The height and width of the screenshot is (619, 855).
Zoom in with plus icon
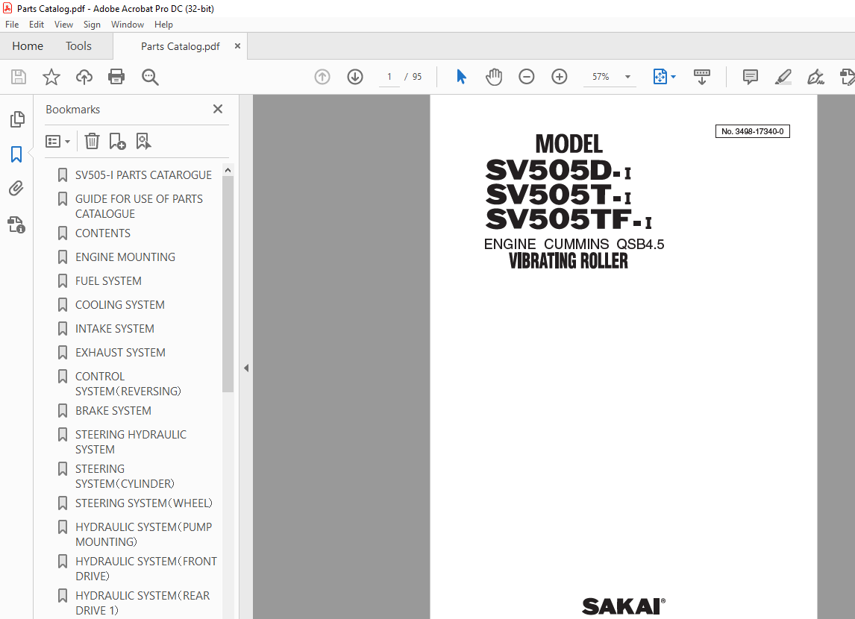pyautogui.click(x=560, y=77)
